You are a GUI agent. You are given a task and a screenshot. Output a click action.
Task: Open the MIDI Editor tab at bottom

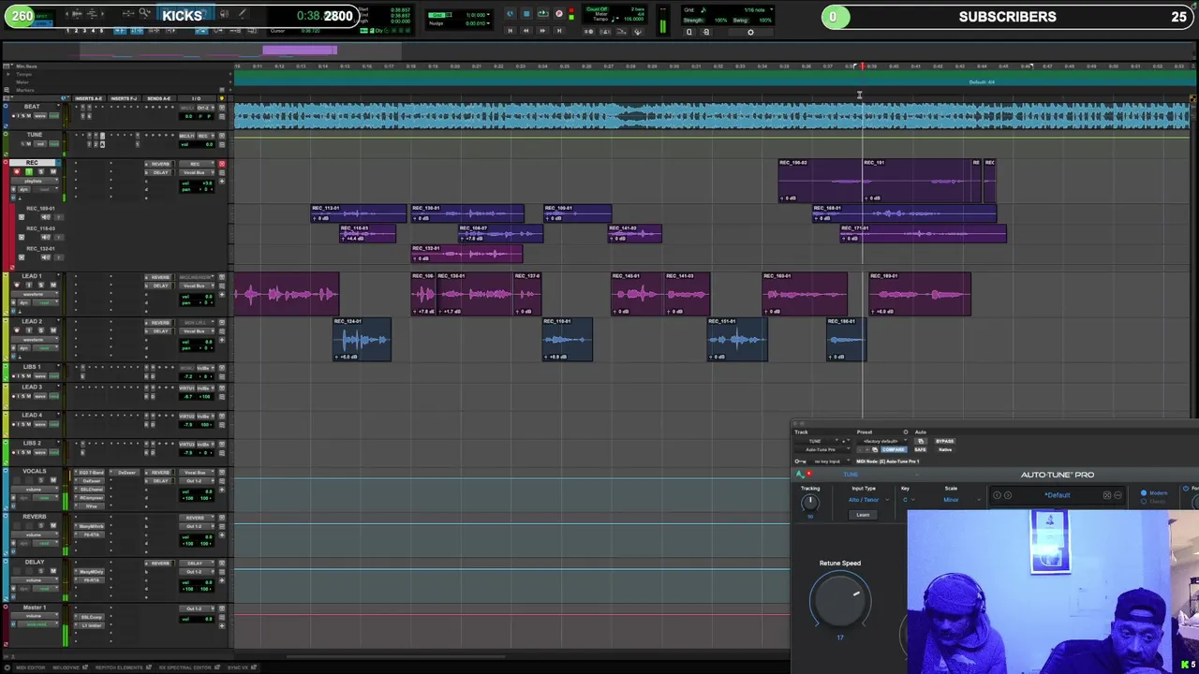point(31,667)
